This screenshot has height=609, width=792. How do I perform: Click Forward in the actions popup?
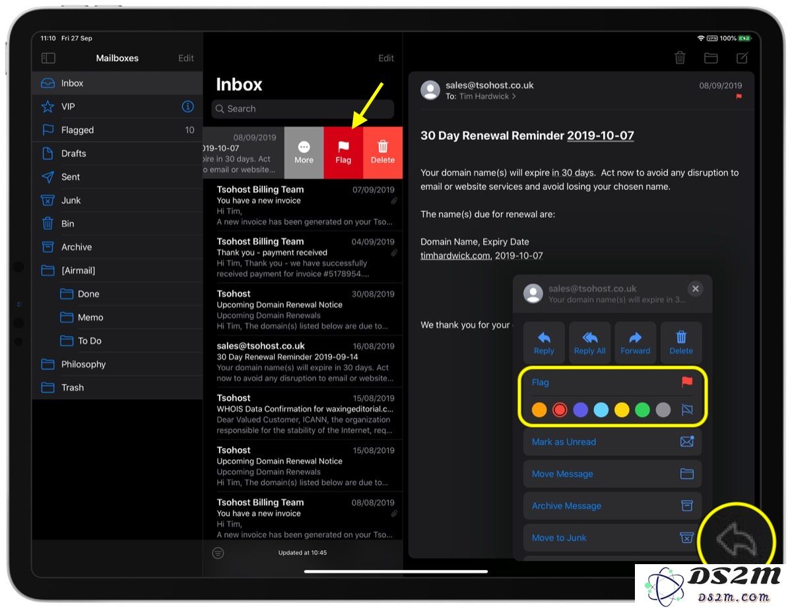coord(635,342)
